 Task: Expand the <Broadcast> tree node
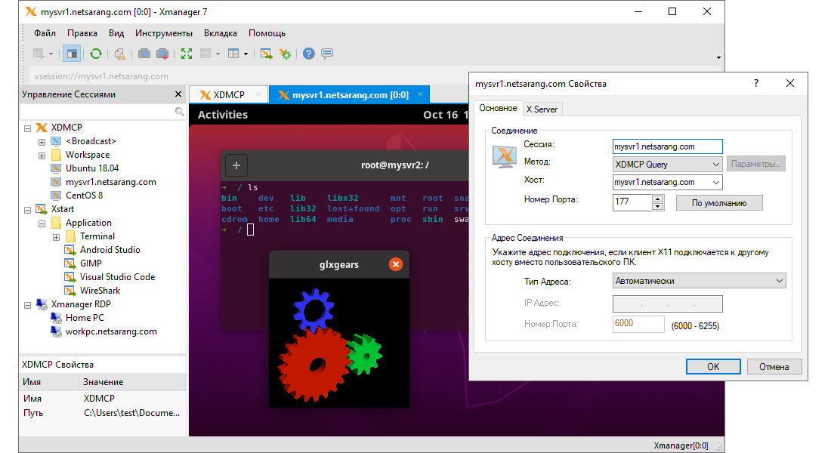tap(42, 142)
